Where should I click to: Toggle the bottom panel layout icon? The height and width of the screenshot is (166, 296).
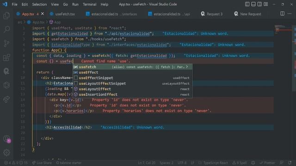[253, 4]
